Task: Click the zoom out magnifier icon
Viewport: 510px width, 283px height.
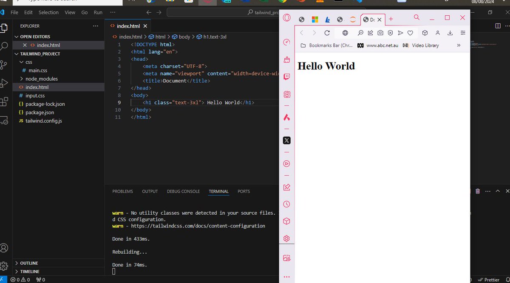Action: [x=360, y=33]
